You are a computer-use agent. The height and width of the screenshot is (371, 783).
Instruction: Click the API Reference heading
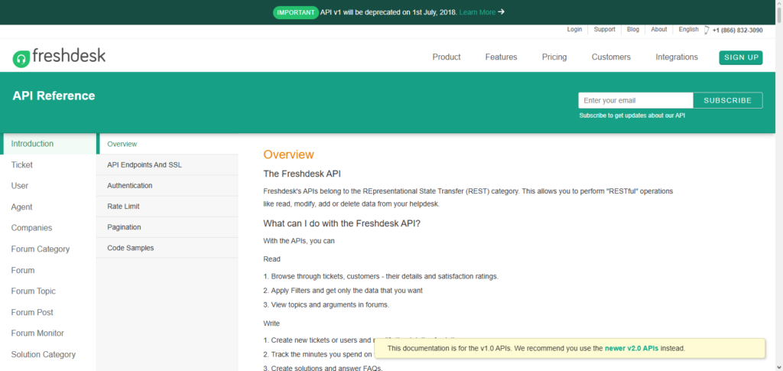54,96
